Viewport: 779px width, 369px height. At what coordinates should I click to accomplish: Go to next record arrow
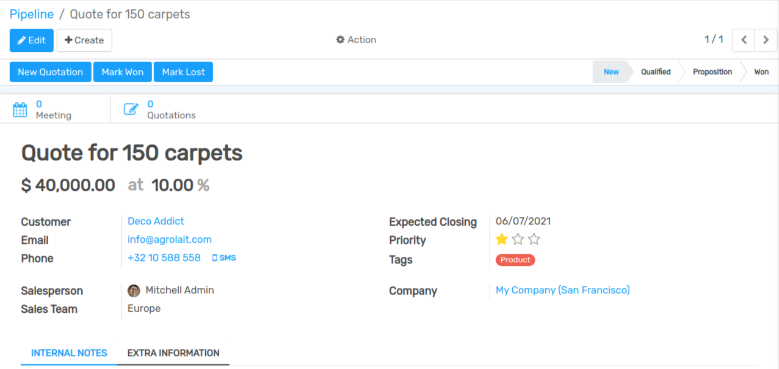766,40
